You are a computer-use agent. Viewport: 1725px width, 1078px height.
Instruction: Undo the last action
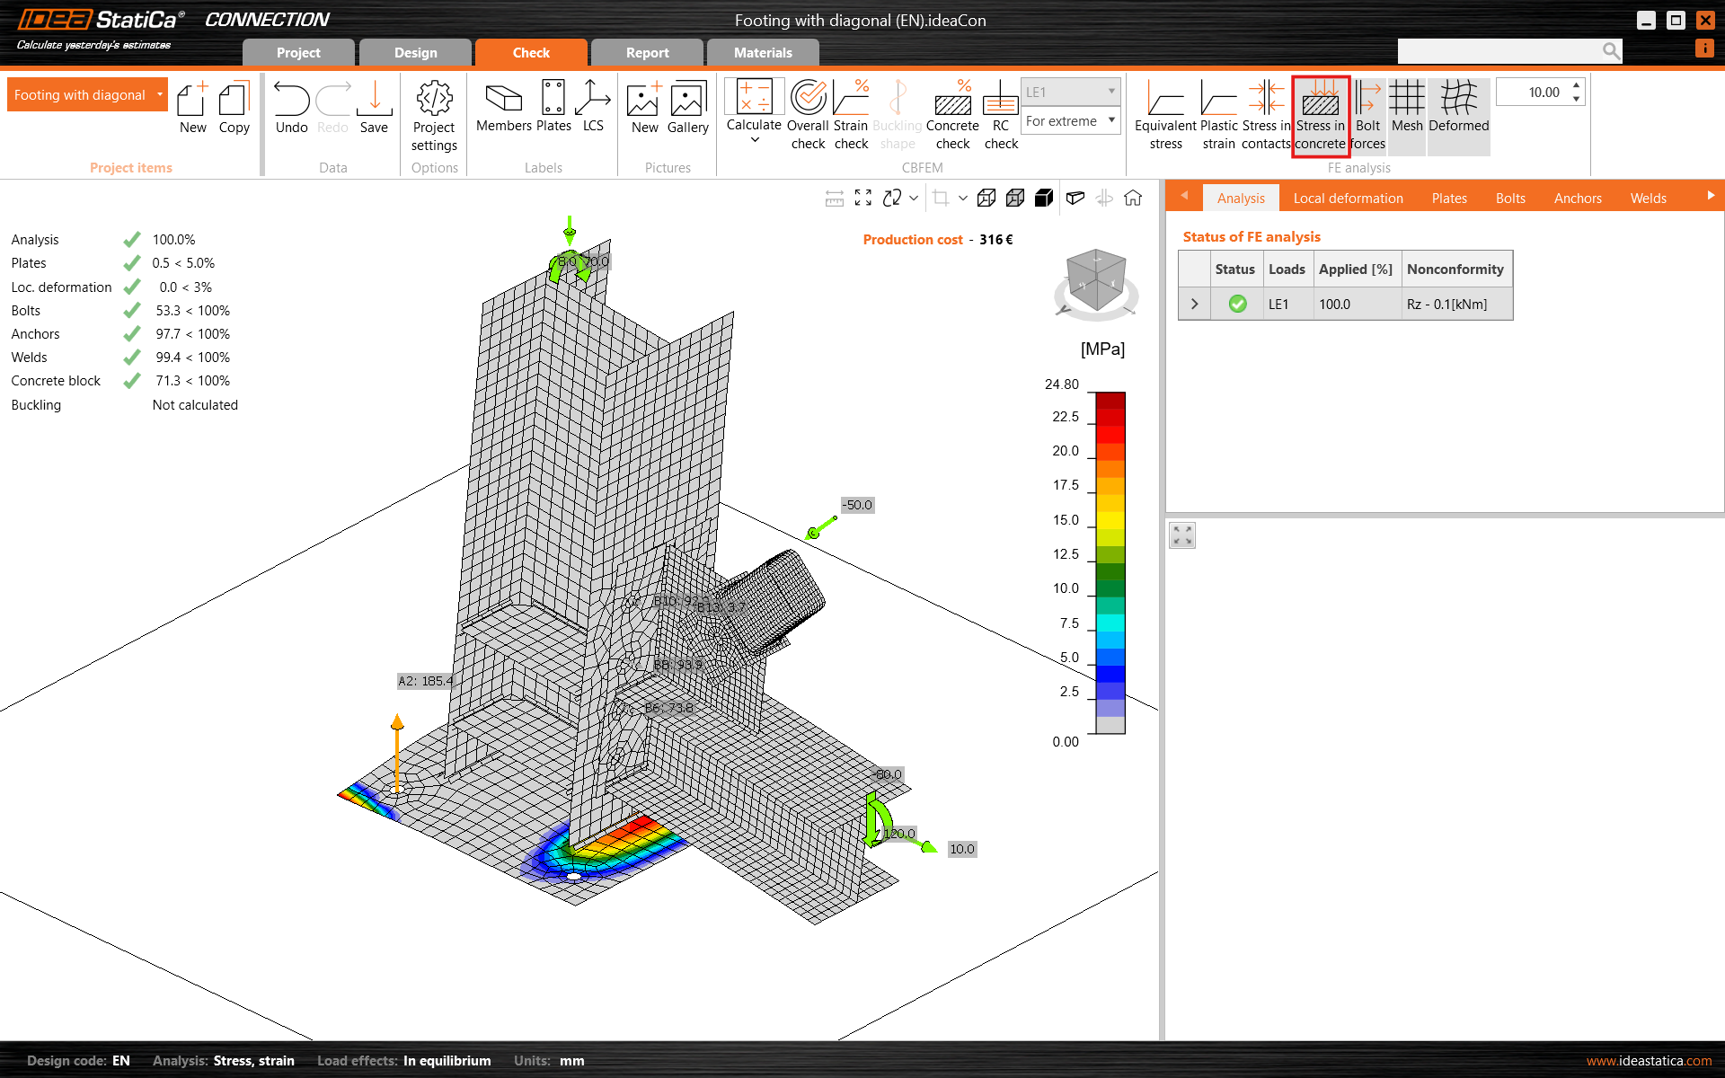tap(291, 108)
